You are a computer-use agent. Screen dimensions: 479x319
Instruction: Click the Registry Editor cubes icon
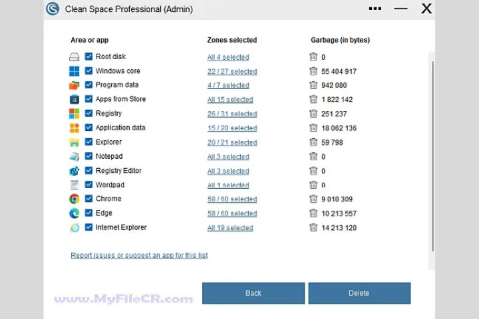75,171
